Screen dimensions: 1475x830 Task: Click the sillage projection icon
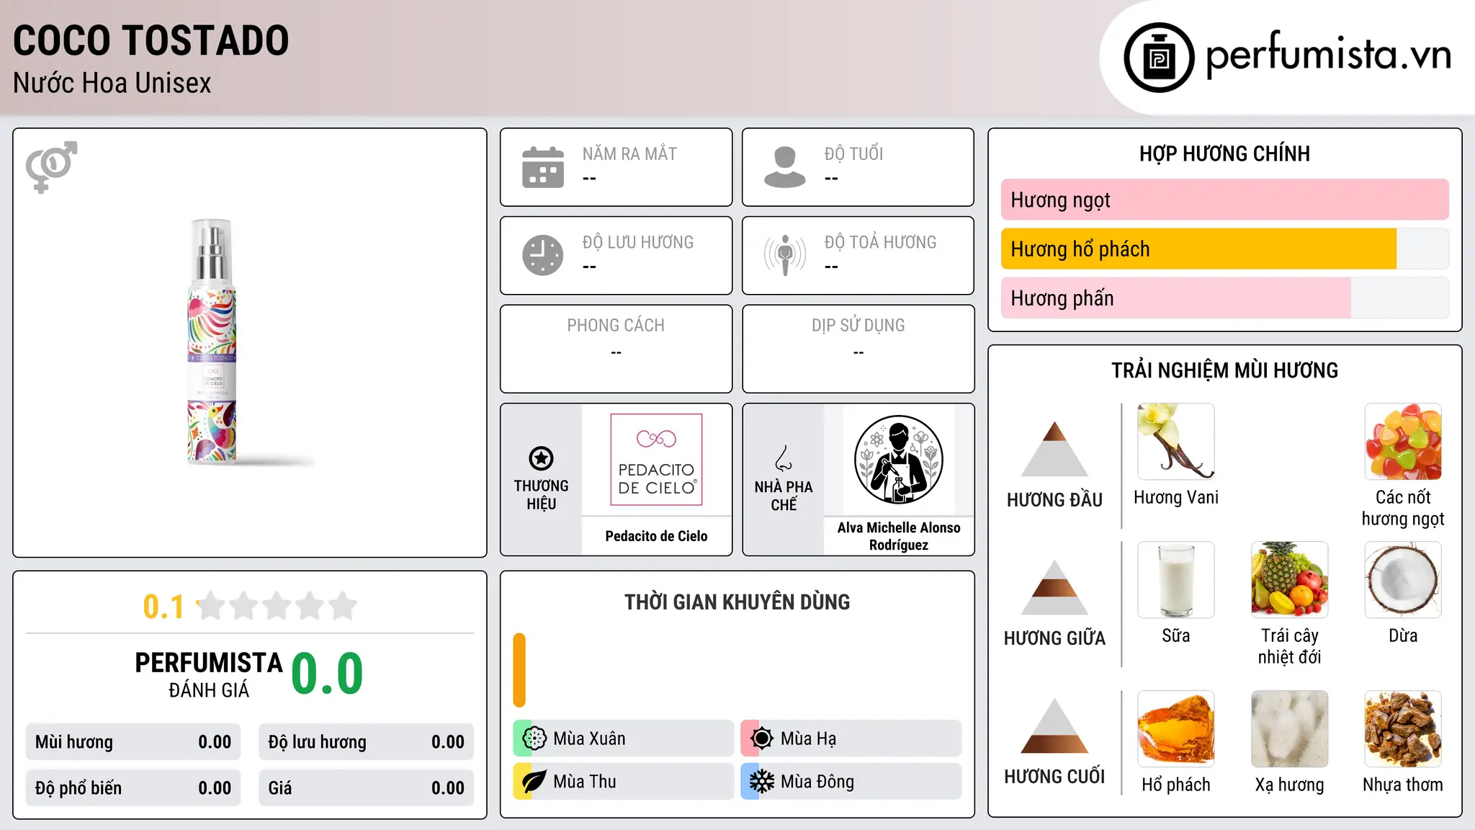[785, 255]
